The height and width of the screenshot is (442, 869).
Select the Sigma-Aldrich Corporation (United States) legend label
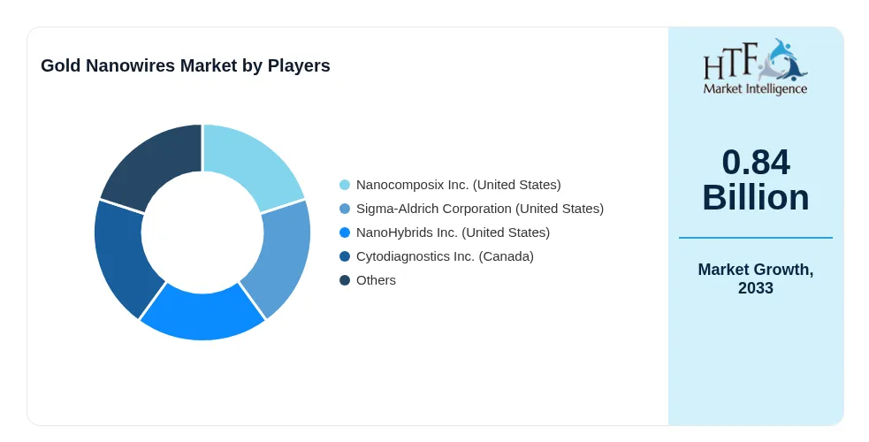[480, 209]
